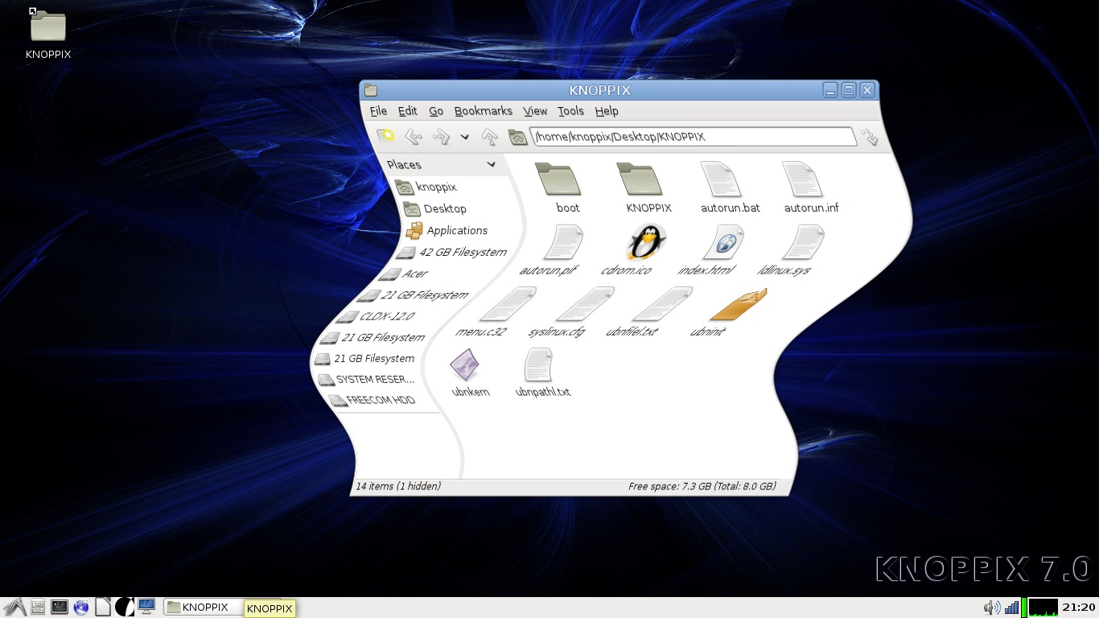This screenshot has width=1099, height=618.
Task: Open the Bookmarks menu
Action: point(483,111)
